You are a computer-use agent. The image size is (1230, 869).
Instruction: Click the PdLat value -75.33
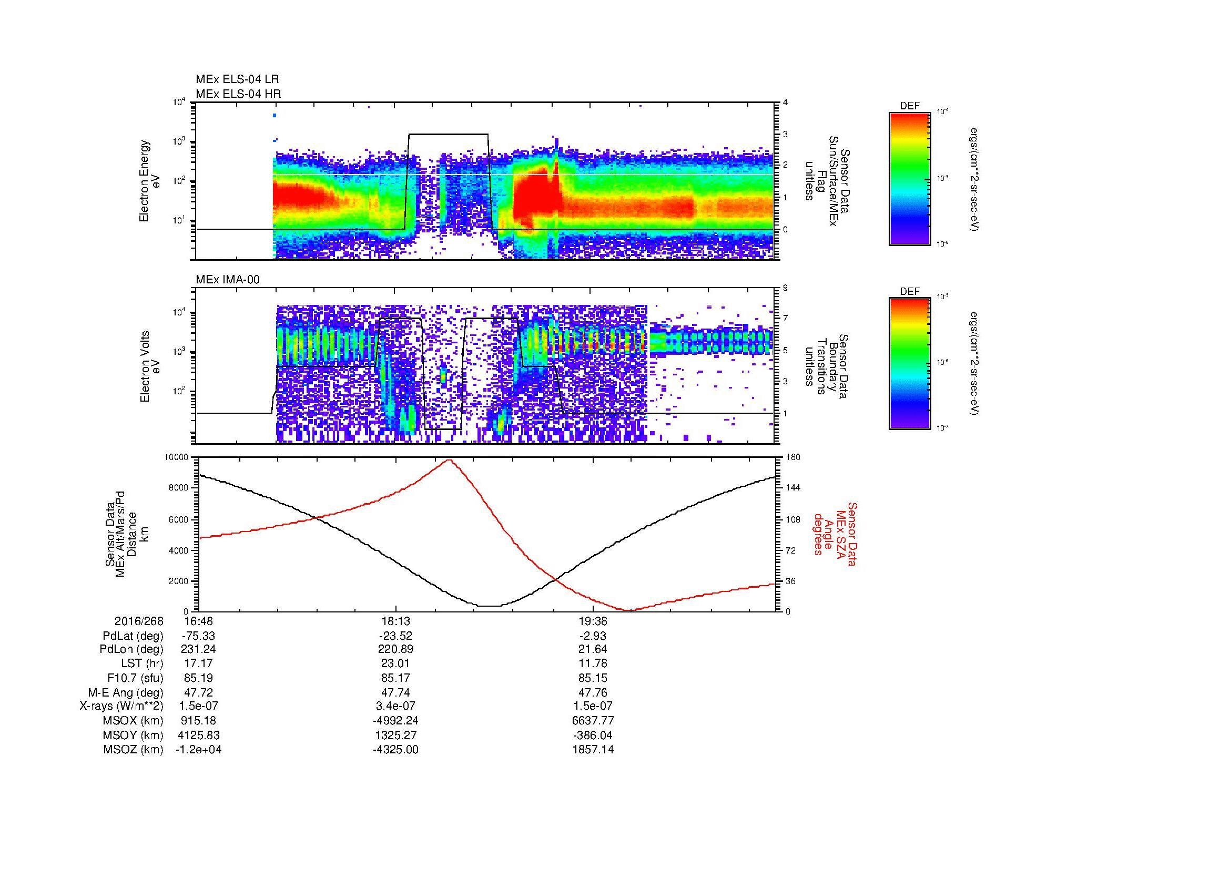coord(199,636)
